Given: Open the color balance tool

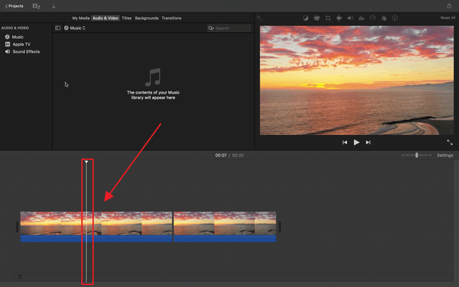Looking at the screenshot, I should tap(306, 18).
